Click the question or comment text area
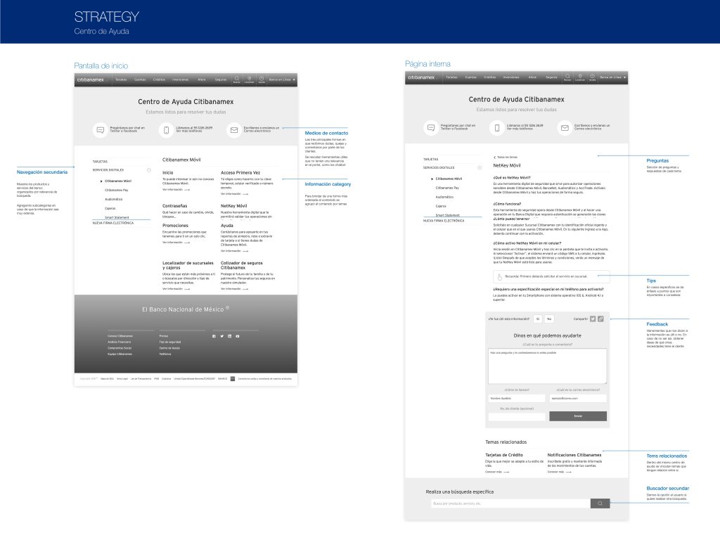Screen dimensions: 720x533 pyautogui.click(x=547, y=366)
